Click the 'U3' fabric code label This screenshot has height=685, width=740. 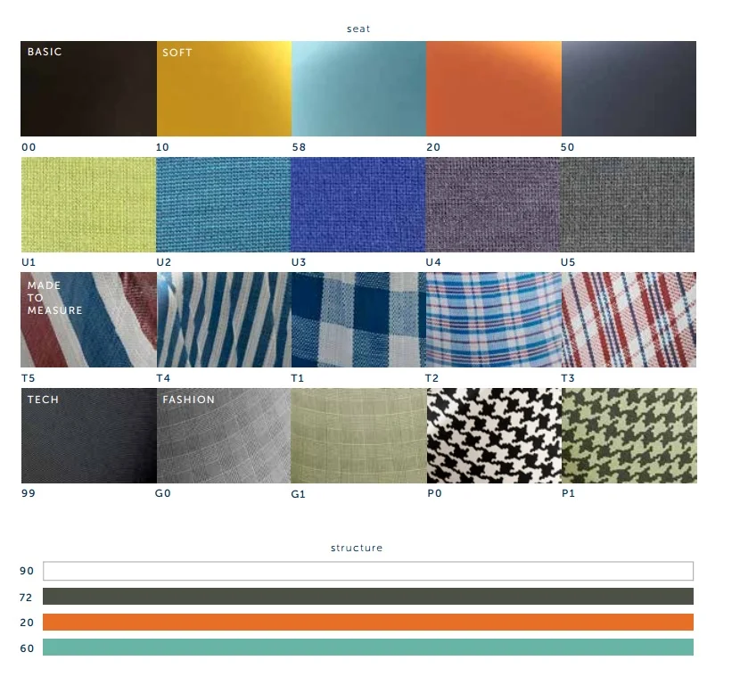299,262
